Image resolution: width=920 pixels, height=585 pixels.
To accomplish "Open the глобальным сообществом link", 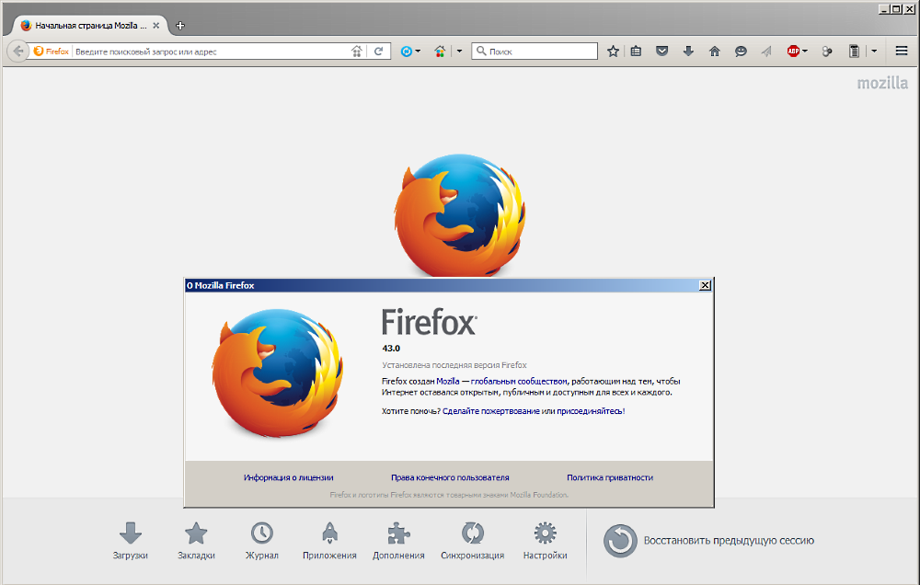I will (519, 382).
